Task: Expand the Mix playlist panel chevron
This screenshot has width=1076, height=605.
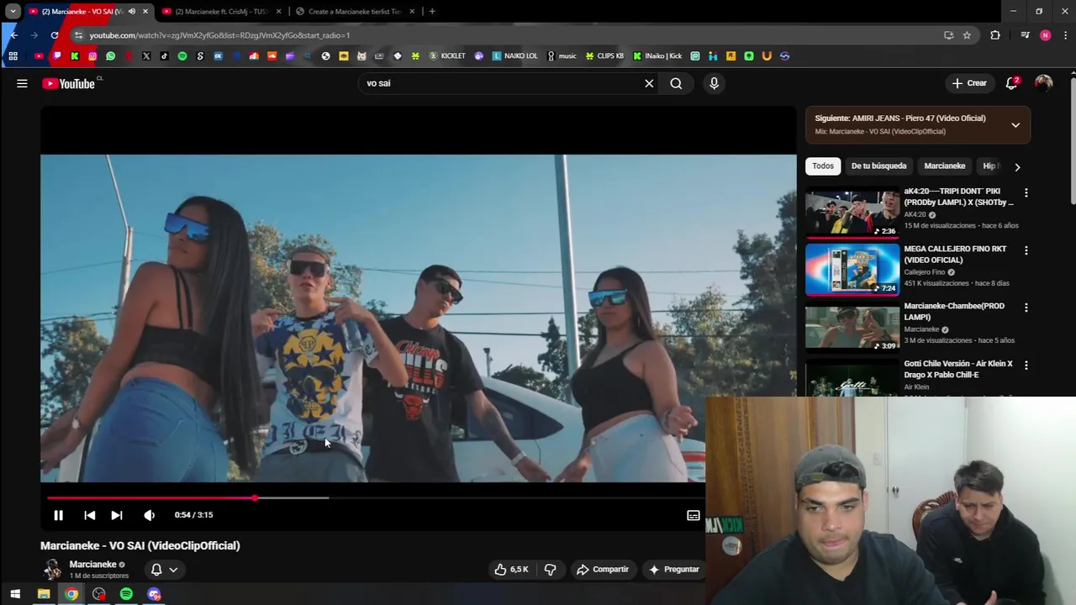Action: point(1015,125)
